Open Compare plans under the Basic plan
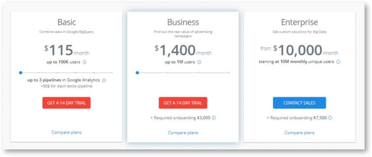The width and height of the screenshot is (372, 157). (66, 132)
